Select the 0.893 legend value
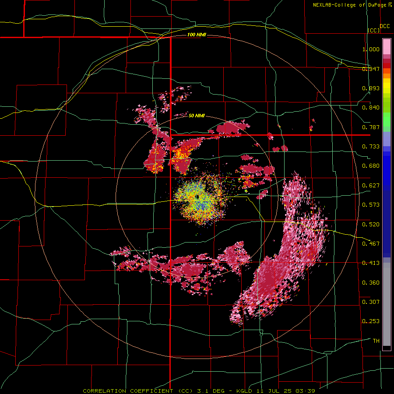Image resolution: width=394 pixels, height=394 pixels. tap(371, 88)
